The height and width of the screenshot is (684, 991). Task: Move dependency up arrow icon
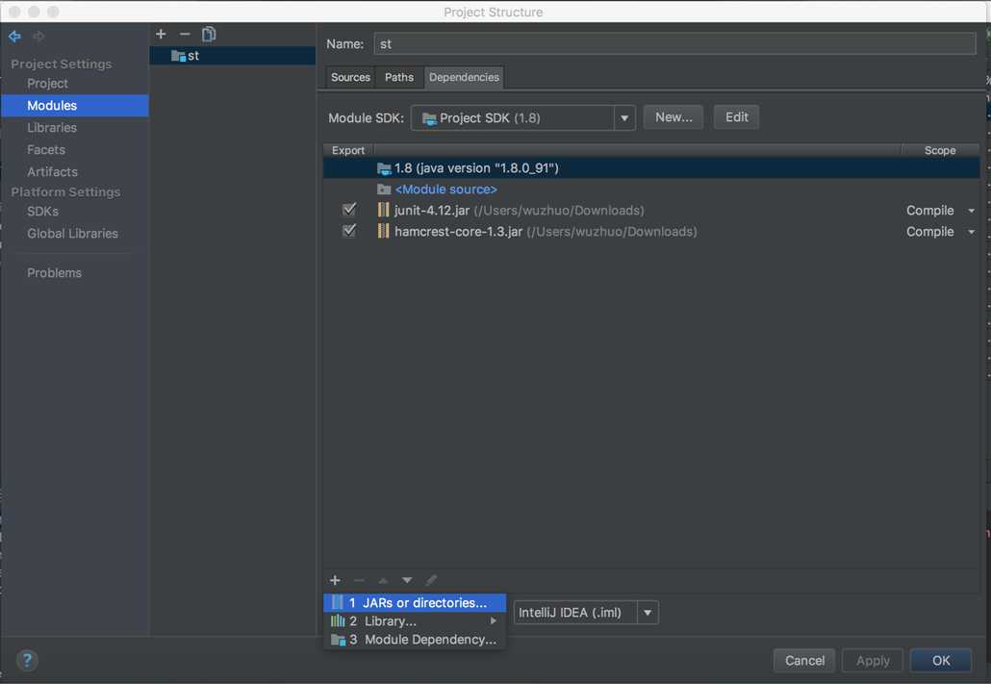click(x=383, y=580)
